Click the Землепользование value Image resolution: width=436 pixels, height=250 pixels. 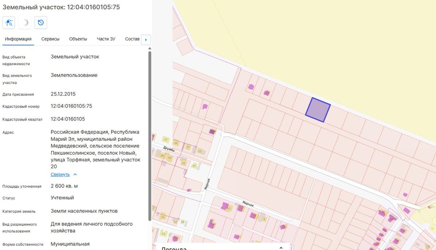[74, 75]
